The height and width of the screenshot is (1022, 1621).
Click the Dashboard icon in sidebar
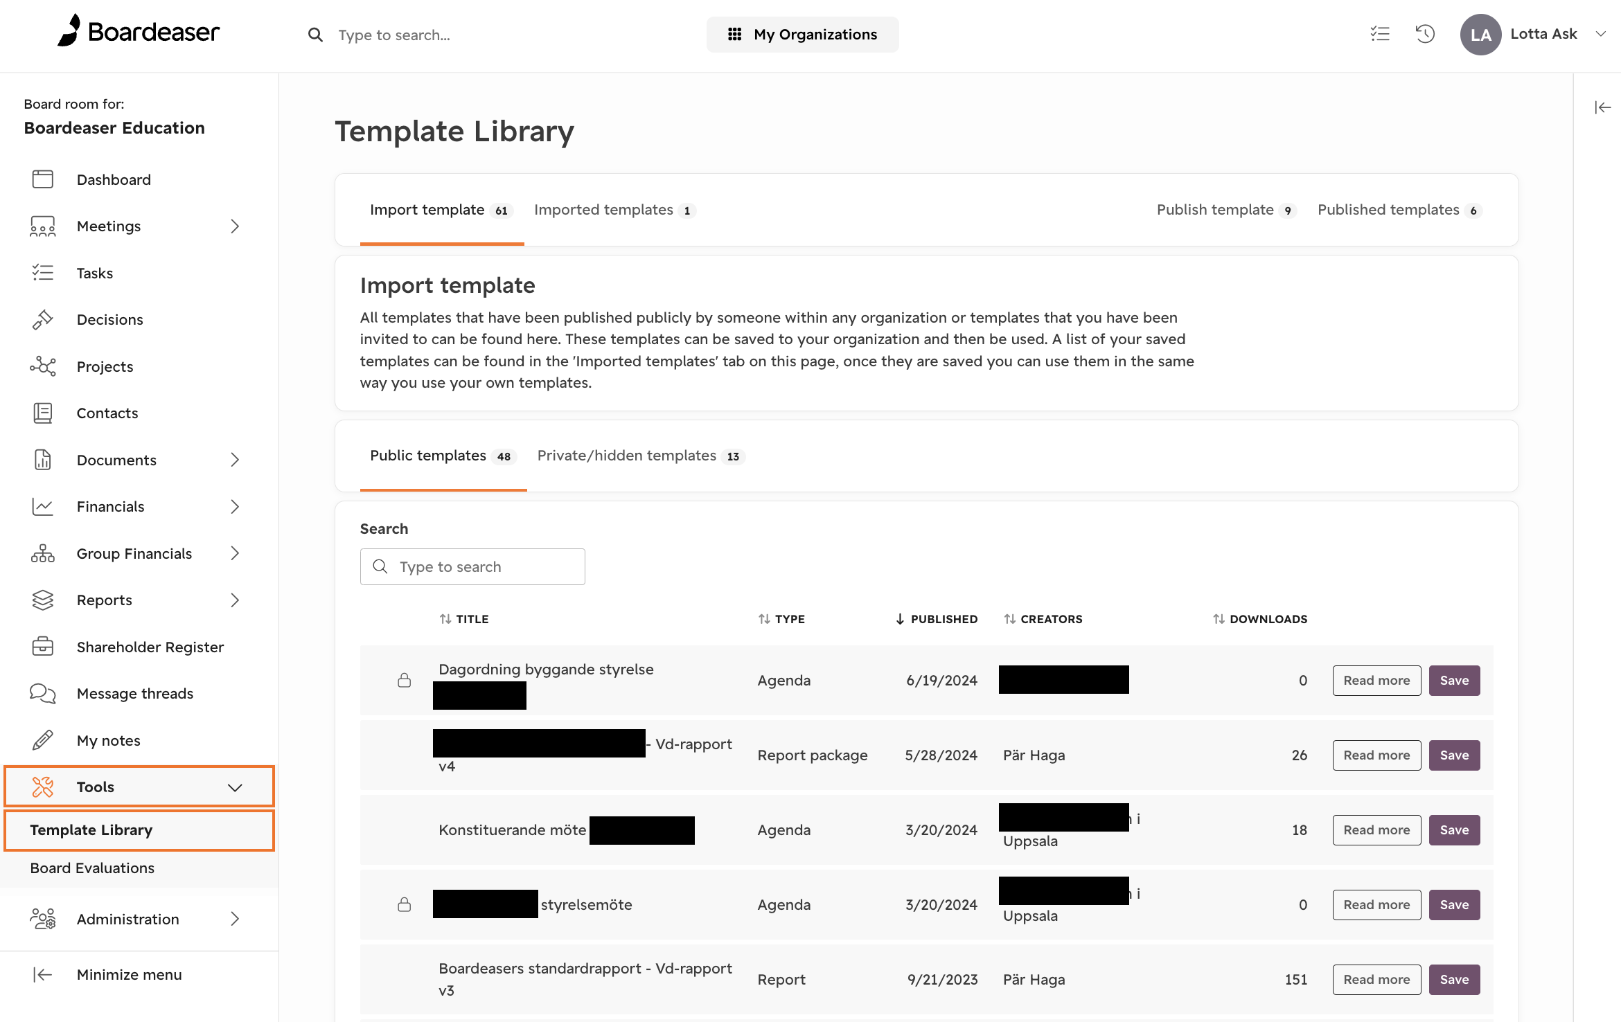pyautogui.click(x=43, y=179)
